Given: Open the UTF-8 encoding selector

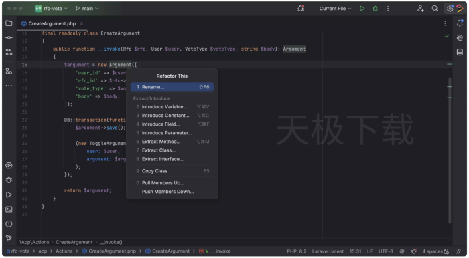Looking at the screenshot, I should click(385, 251).
